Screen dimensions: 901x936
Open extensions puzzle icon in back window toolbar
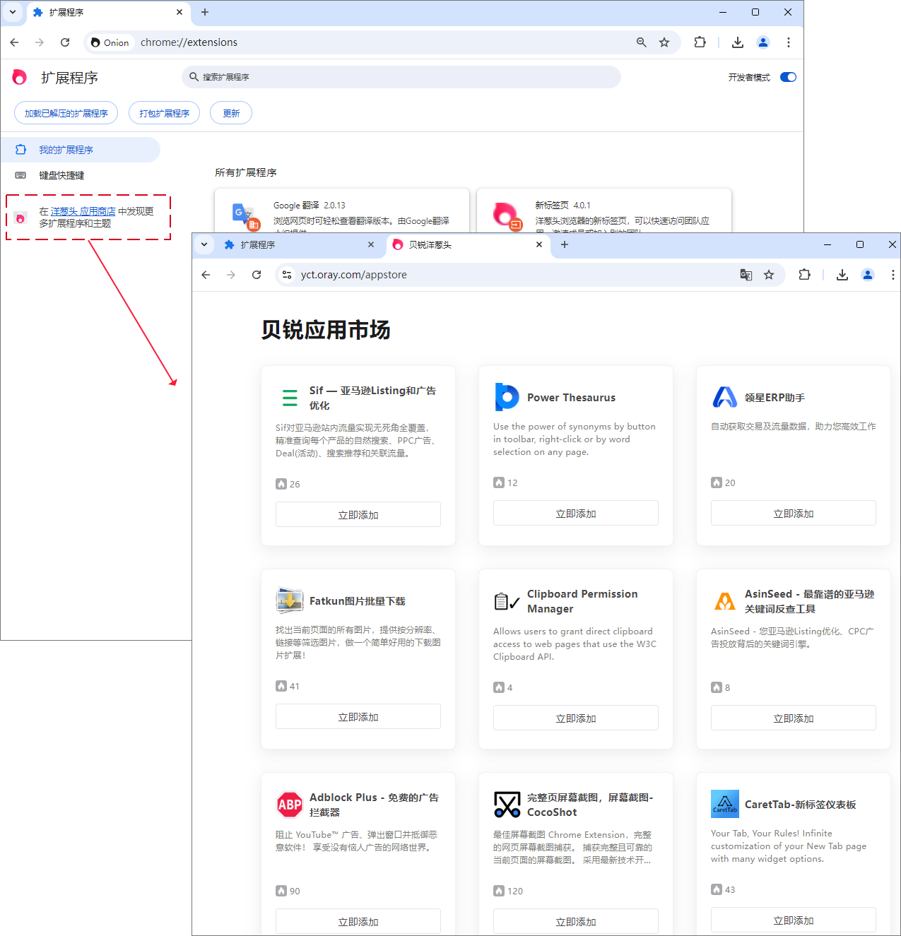click(x=700, y=42)
